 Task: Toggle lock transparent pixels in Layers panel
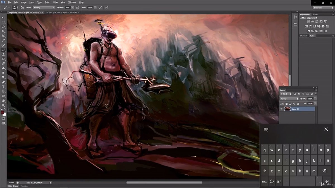[x=287, y=104]
